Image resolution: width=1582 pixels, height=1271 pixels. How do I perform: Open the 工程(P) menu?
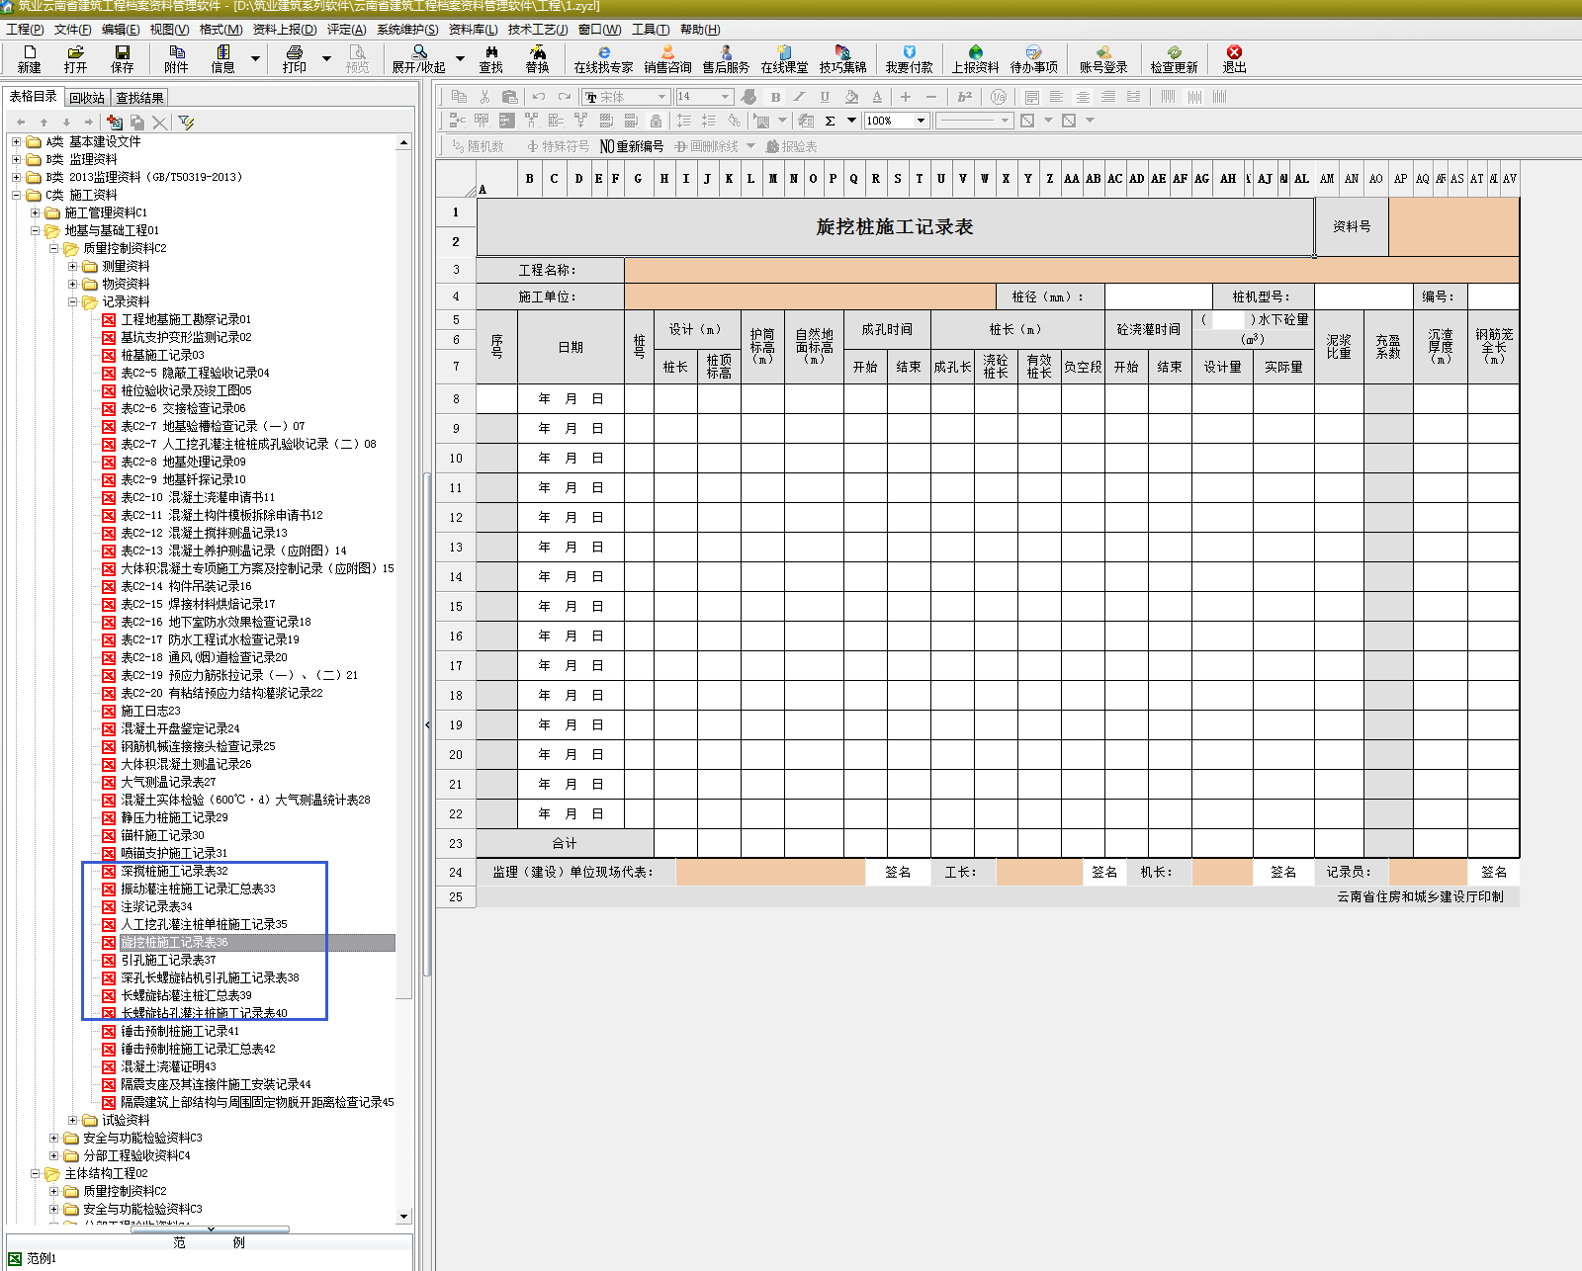click(25, 30)
